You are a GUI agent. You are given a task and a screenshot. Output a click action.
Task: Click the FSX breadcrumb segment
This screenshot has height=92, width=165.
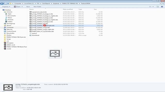[38, 3]
